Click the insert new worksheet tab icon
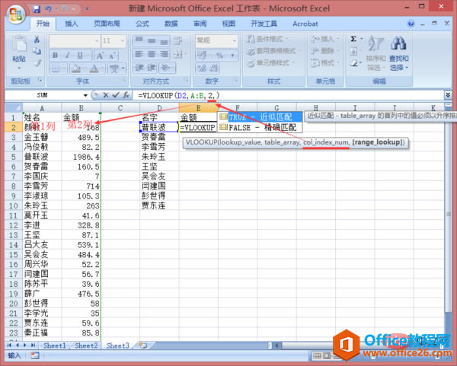 coord(143,345)
